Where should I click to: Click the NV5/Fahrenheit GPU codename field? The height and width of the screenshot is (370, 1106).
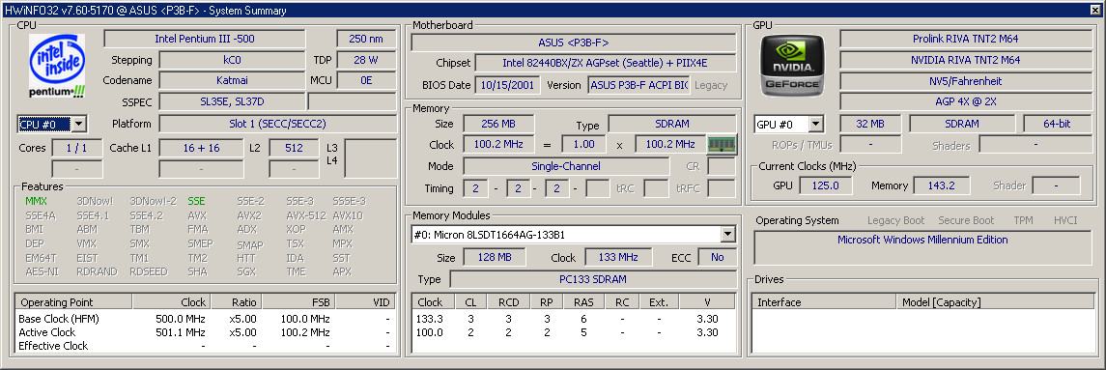(x=966, y=80)
